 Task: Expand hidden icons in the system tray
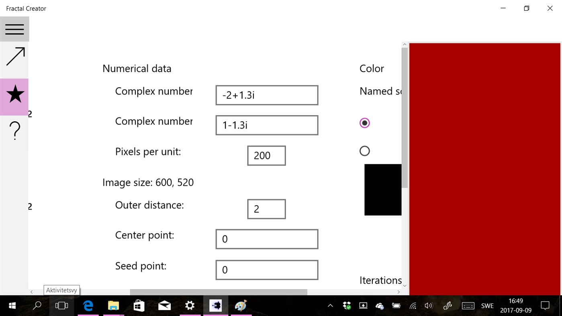330,305
